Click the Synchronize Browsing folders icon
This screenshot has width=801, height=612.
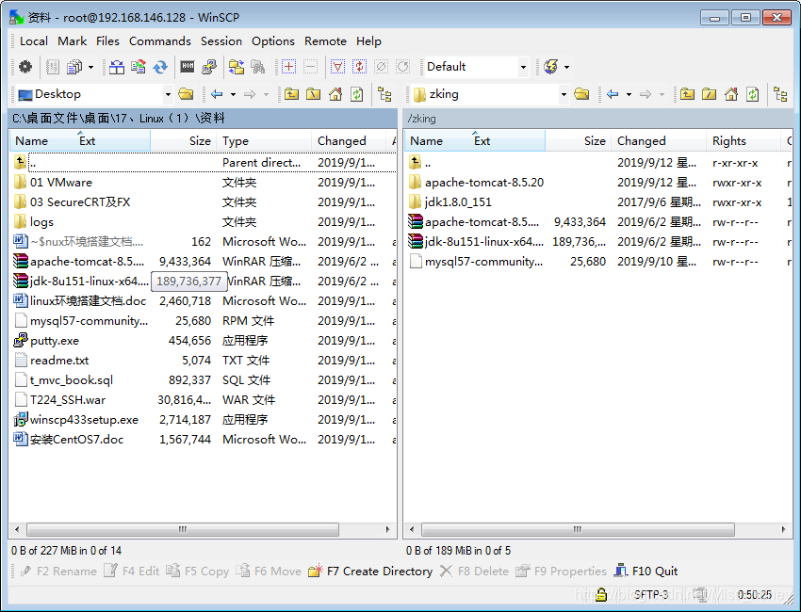[236, 67]
